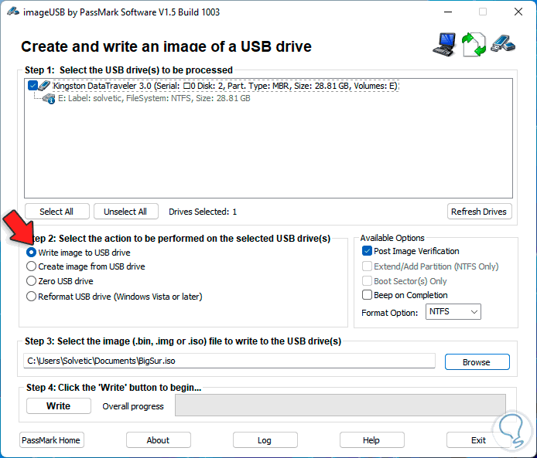Click the computer monitor icon in the header
This screenshot has width=537, height=458.
point(444,45)
